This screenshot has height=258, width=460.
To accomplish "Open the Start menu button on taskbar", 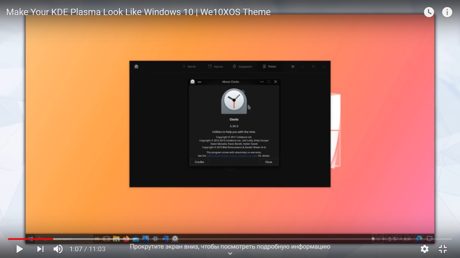I will coord(30,239).
